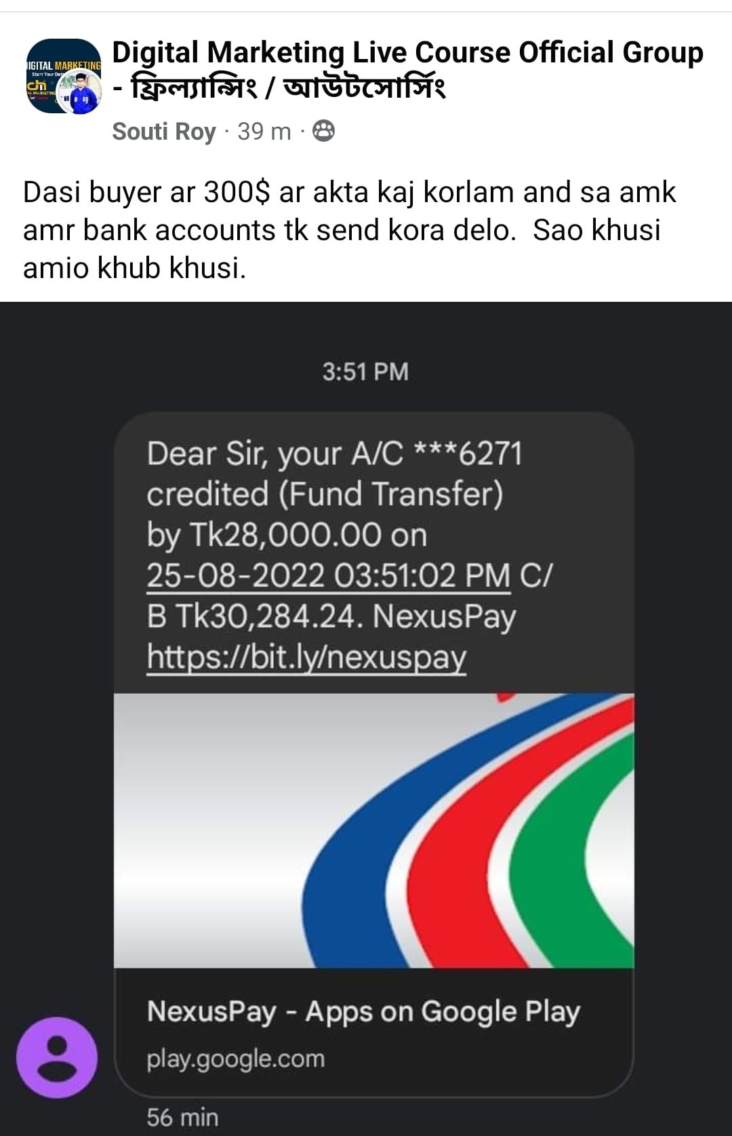The width and height of the screenshot is (732, 1136).
Task: Open NexusPay - Apps on Google Play card
Action: pos(374,1032)
